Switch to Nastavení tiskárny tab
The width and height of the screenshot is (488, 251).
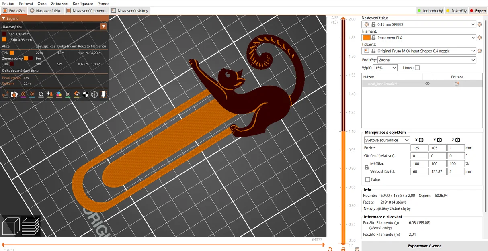(129, 11)
